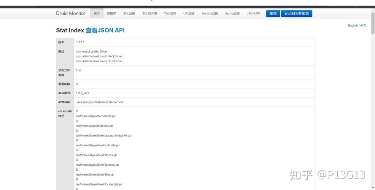The height and width of the screenshot is (190, 375).
Task: Switch to the Spring监控 tab
Action: tap(232, 13)
